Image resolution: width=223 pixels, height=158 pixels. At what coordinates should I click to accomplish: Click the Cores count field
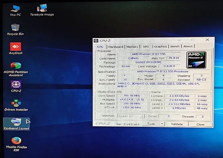[169, 116]
